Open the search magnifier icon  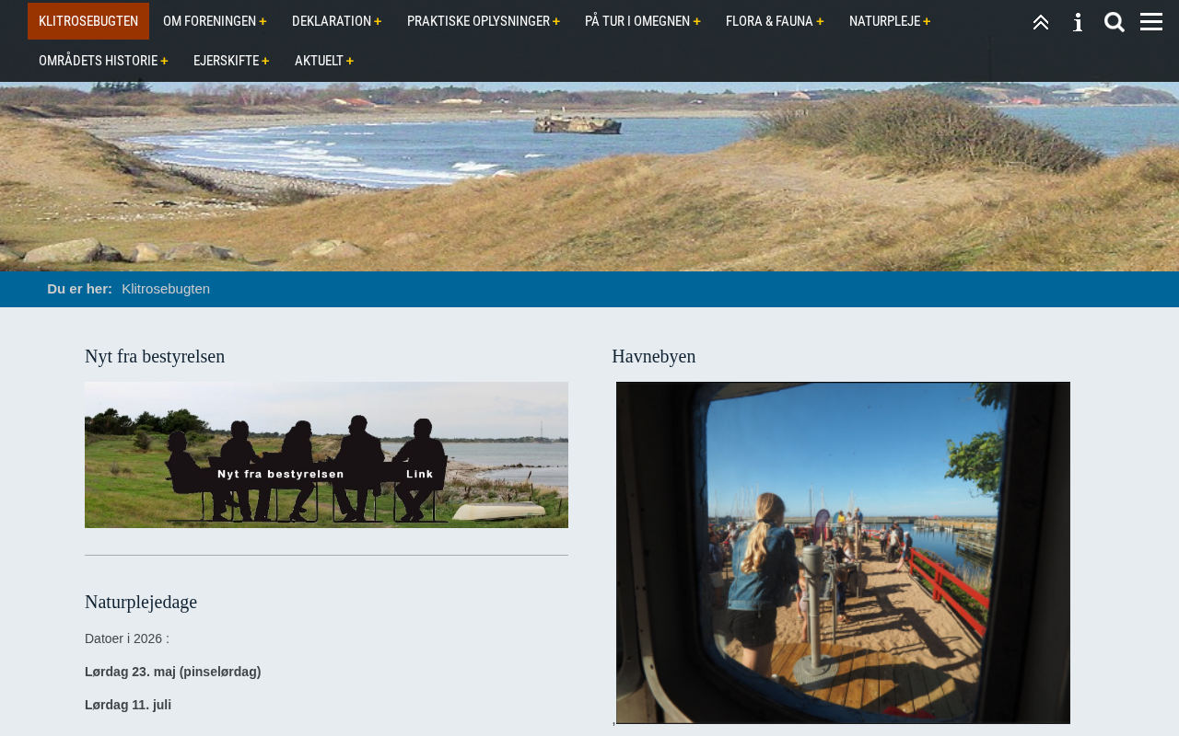1115,22
